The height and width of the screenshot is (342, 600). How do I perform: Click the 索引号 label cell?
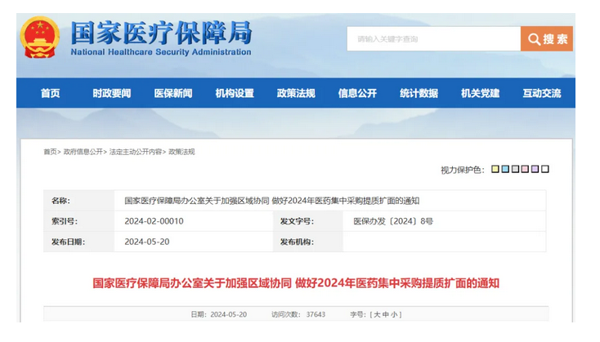(x=78, y=221)
